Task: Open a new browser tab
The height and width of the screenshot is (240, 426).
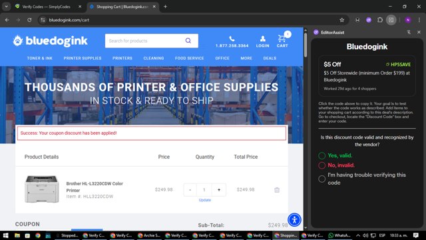Action: [x=165, y=7]
